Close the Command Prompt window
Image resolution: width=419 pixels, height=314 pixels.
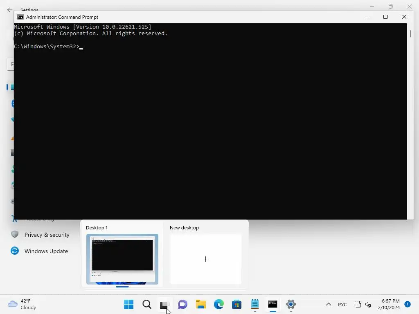(x=404, y=17)
